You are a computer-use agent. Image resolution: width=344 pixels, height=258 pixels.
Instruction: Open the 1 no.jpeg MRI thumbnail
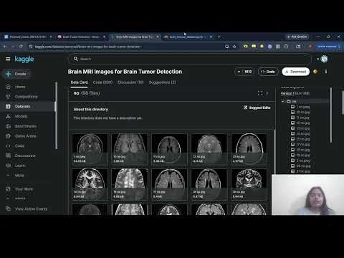(x=90, y=149)
